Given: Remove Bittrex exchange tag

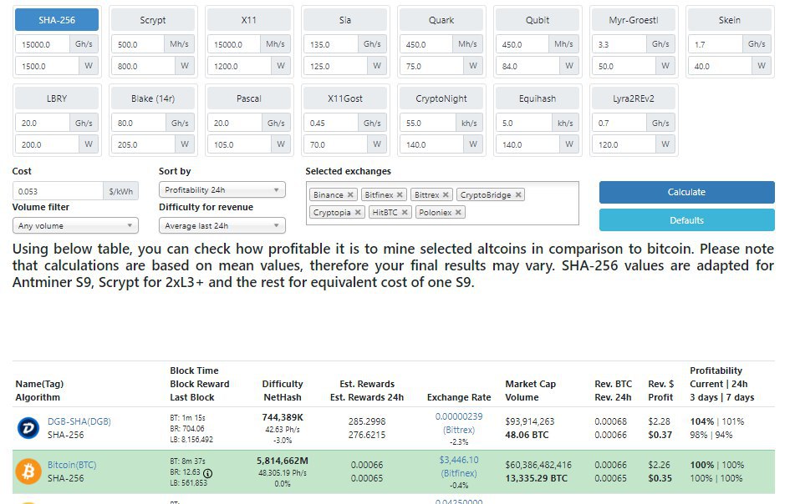Looking at the screenshot, I should (x=446, y=195).
